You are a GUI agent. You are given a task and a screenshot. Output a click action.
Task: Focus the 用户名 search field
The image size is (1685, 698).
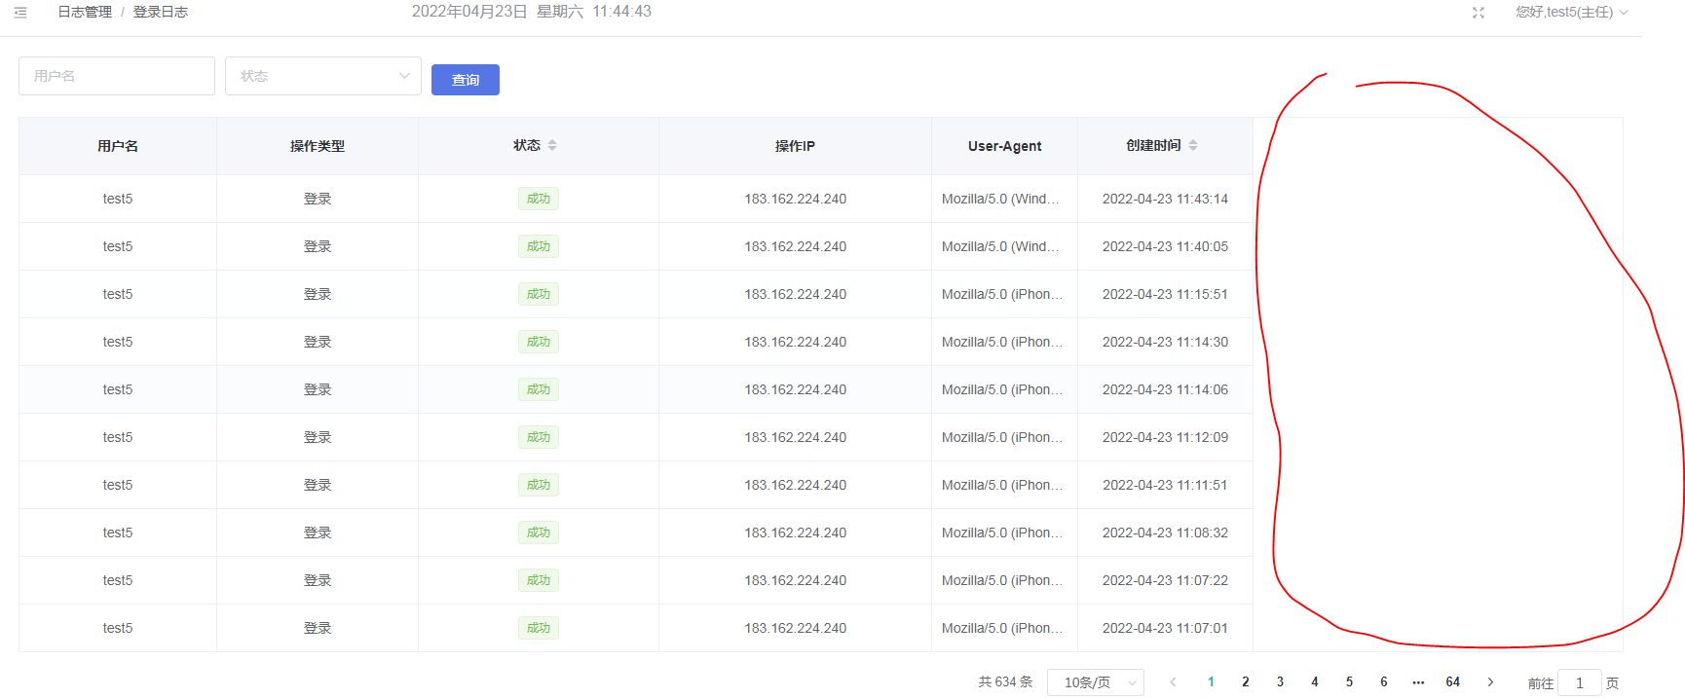(x=117, y=76)
